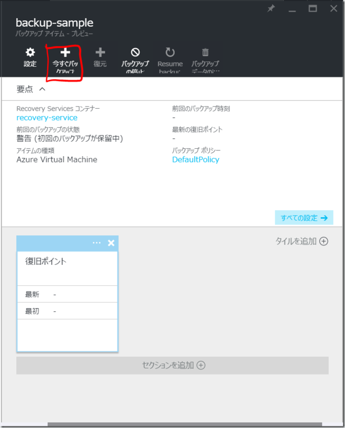The width and height of the screenshot is (345, 428).
Task: Click the horizontal scrollbar at bottom
Action: 184,424
